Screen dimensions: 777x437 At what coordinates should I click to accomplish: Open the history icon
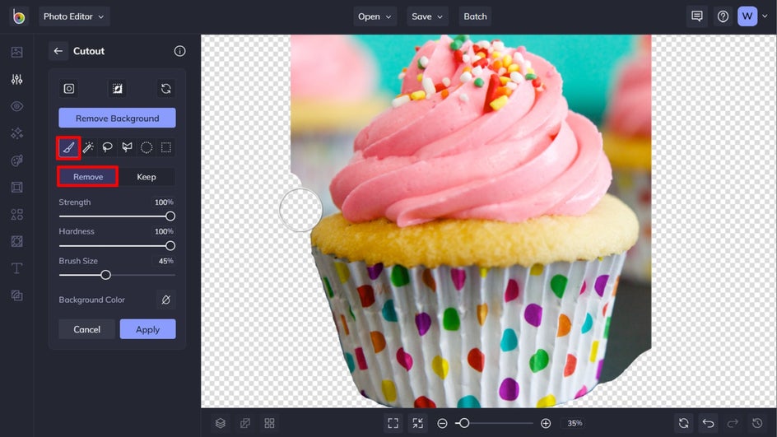757,423
